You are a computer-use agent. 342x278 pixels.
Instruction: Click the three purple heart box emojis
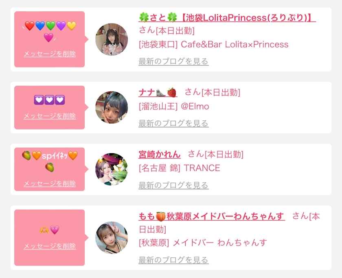[50, 100]
